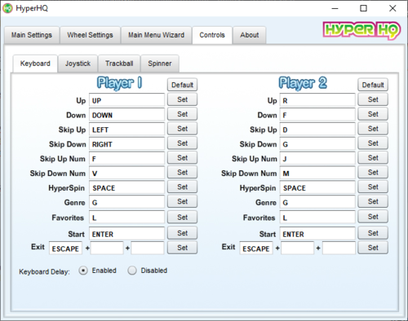Set the Player 1 Skip Down Num key
This screenshot has height=321, width=408.
pos(182,173)
